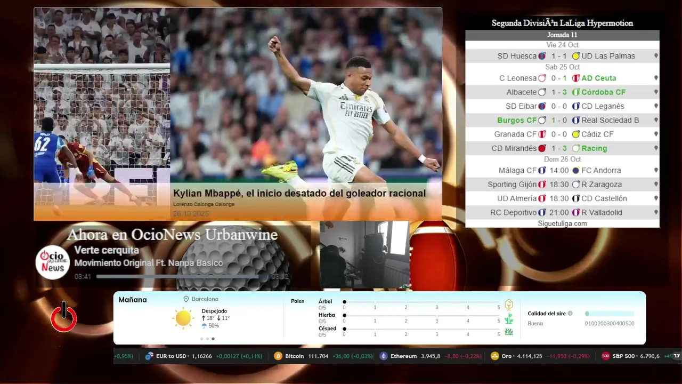
Task: Click the info icon next to Calidad del aire
Action: (570, 314)
